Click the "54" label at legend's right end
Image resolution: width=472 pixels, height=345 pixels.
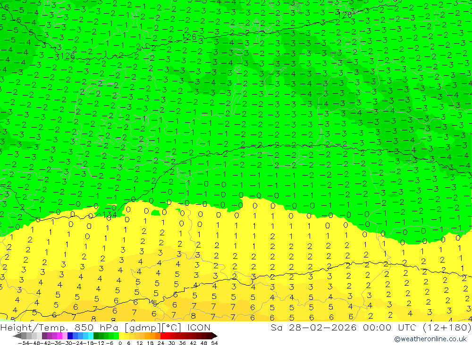[214, 343]
